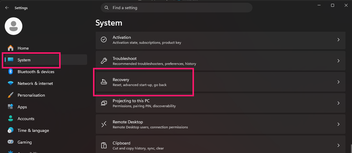Image resolution: width=352 pixels, height=153 pixels.
Task: Click the Accounts person icon
Action: point(11,119)
